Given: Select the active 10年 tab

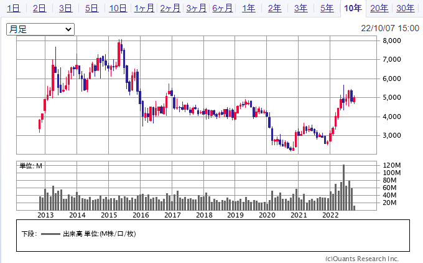Looking at the screenshot, I should tap(353, 8).
